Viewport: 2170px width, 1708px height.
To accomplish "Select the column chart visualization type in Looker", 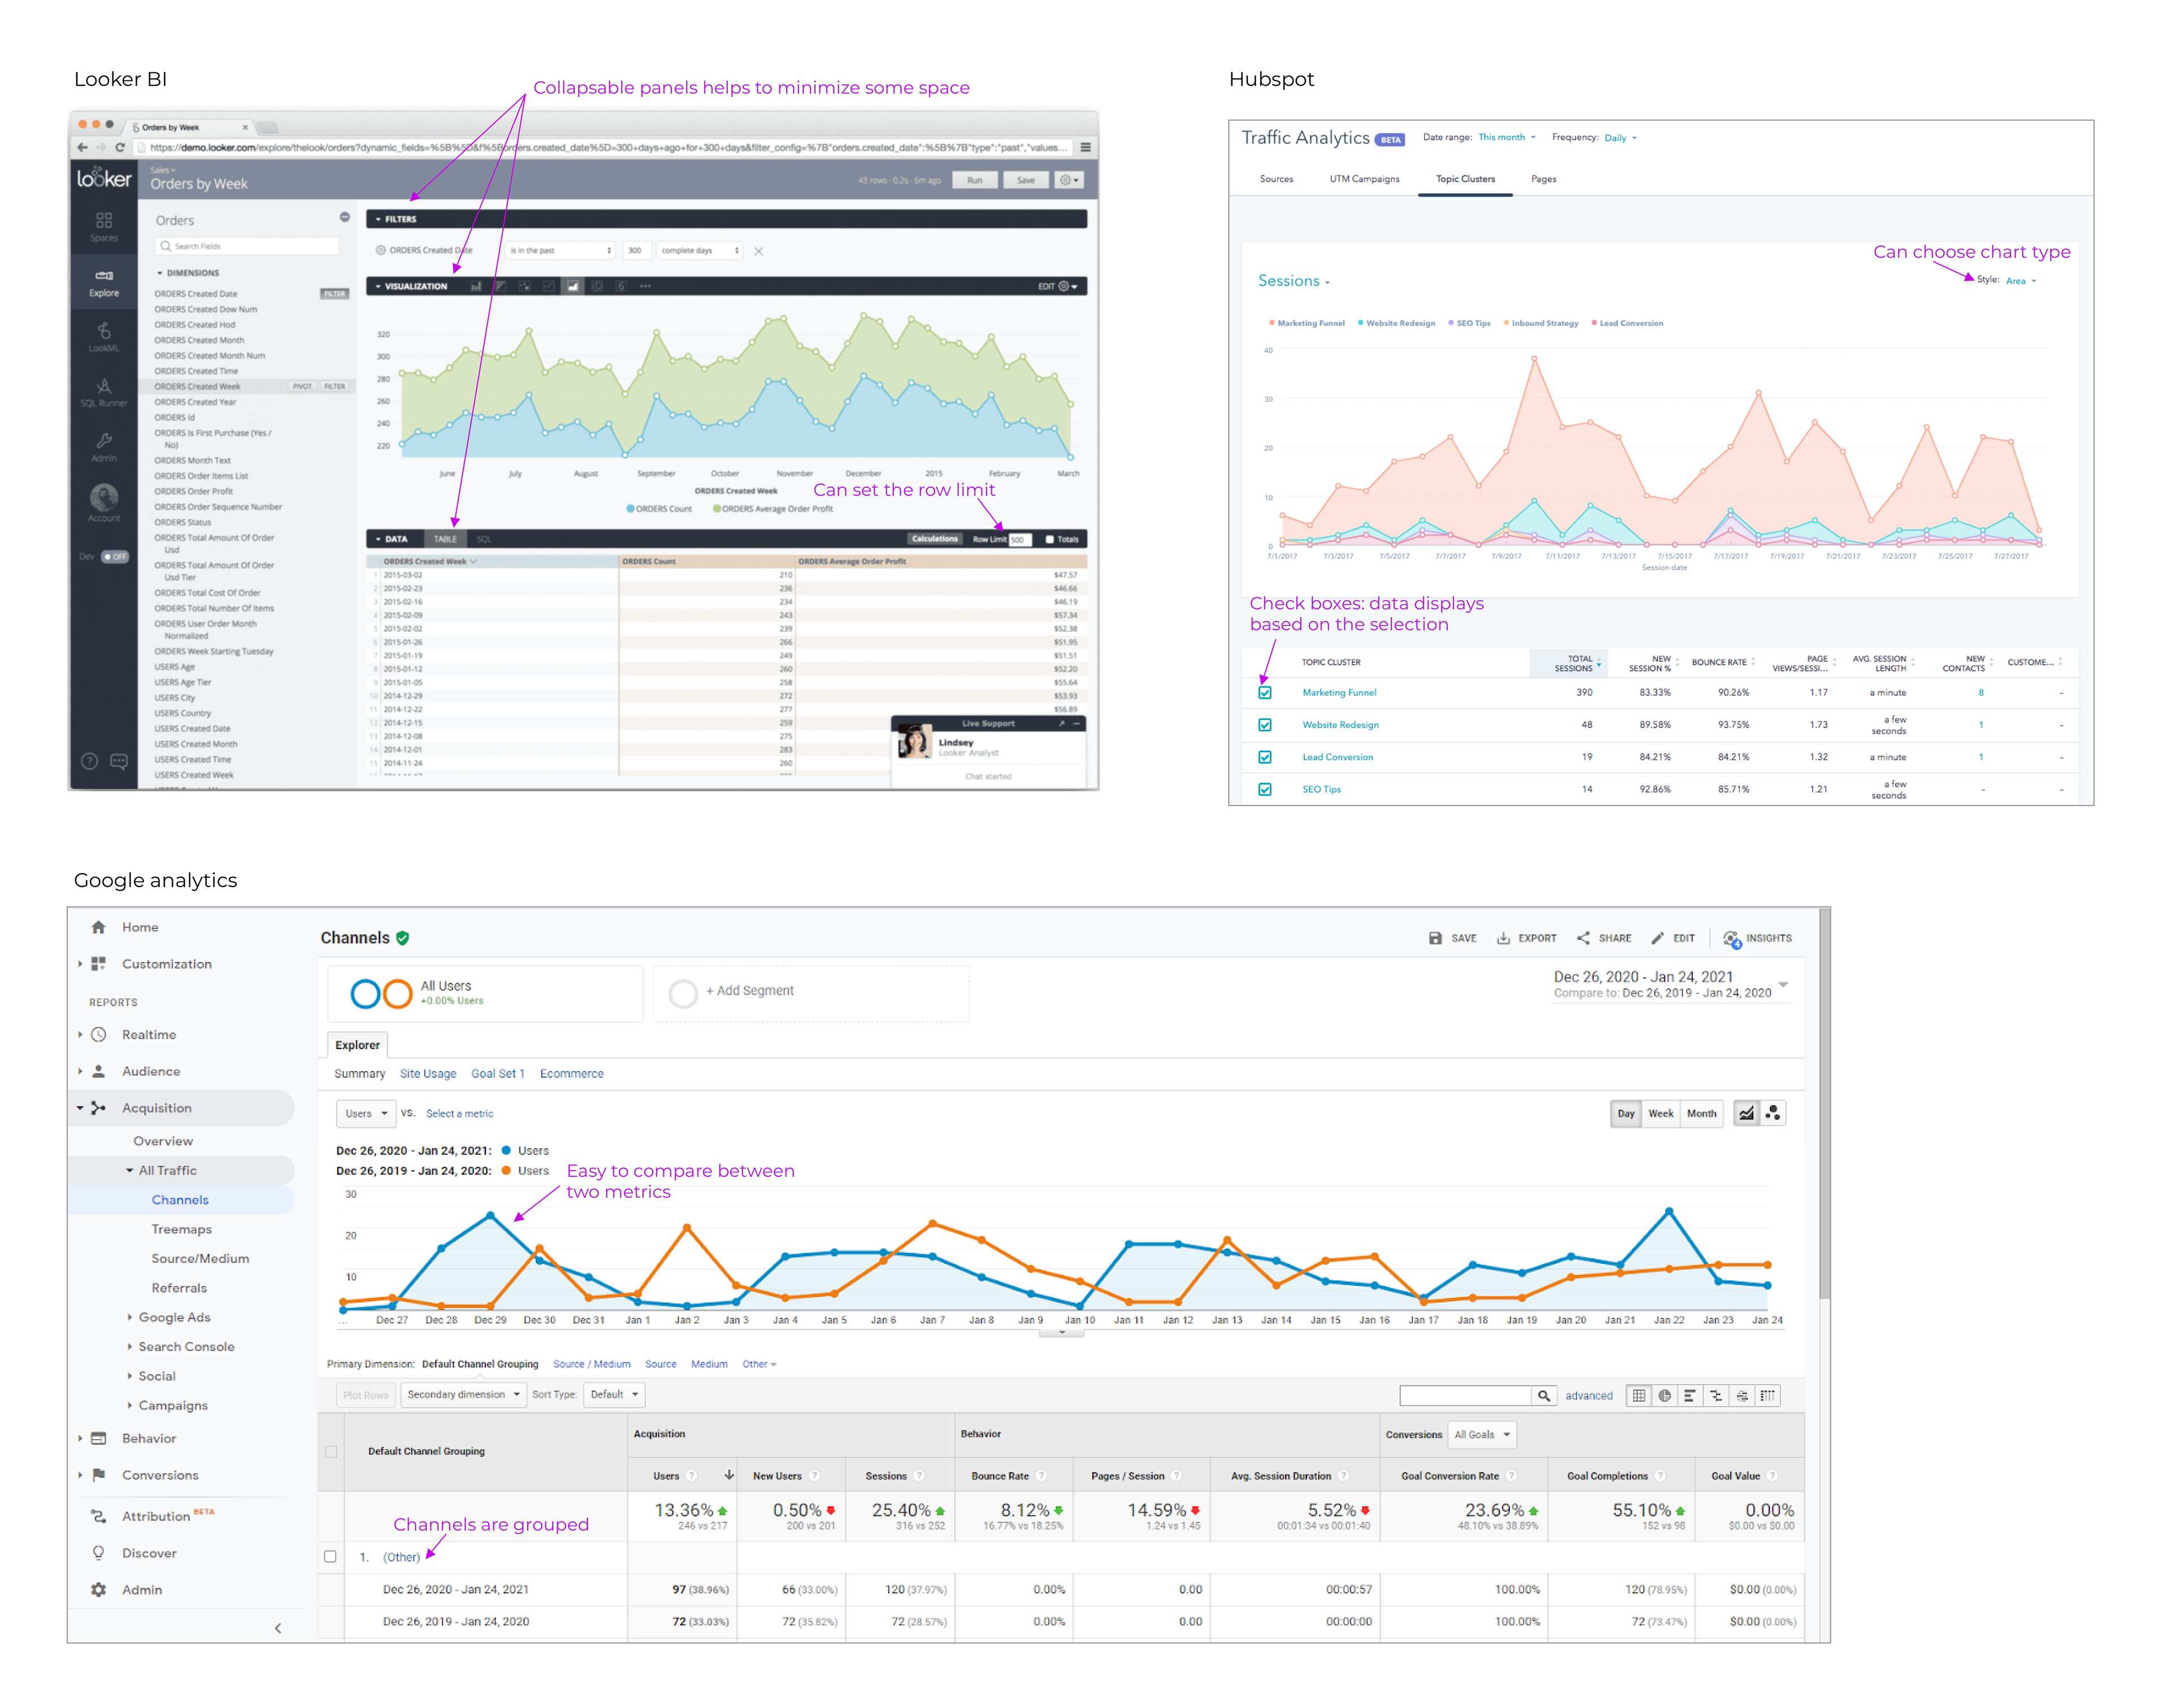I will click(476, 286).
